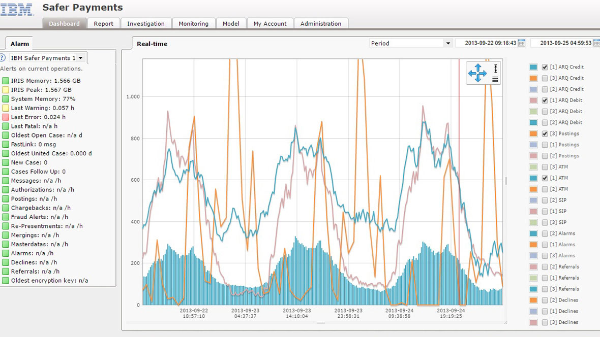Open the start date calendar picker

tap(522, 44)
